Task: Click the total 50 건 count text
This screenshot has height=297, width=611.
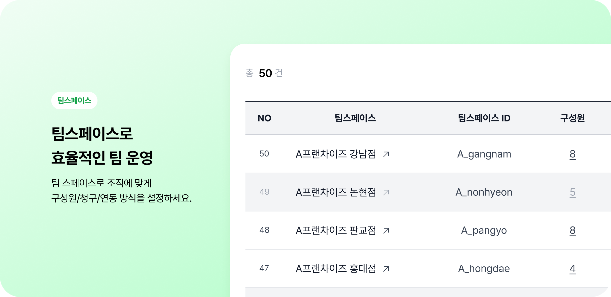Action: click(264, 73)
